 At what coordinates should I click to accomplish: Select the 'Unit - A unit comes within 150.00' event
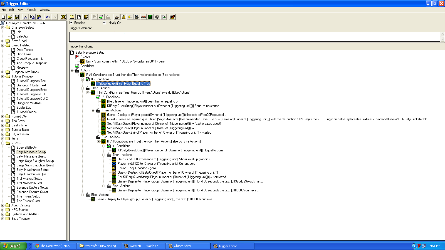[x=125, y=61]
